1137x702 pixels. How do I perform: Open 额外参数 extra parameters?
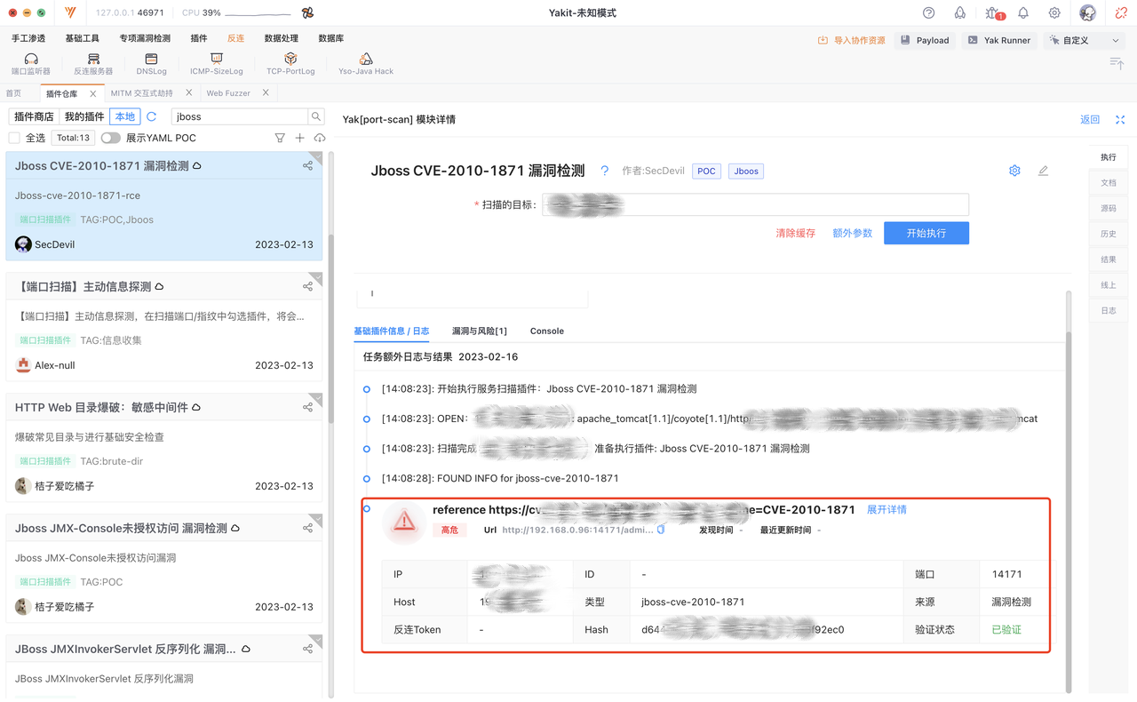pyautogui.click(x=852, y=234)
